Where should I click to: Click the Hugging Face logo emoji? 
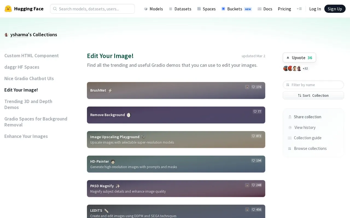pyautogui.click(x=8, y=9)
